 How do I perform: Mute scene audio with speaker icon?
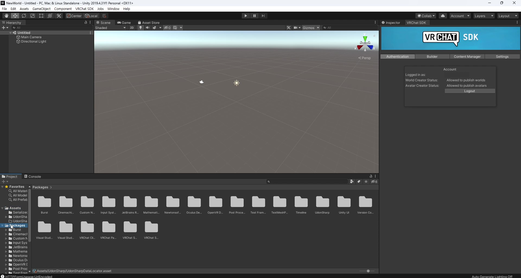(147, 28)
